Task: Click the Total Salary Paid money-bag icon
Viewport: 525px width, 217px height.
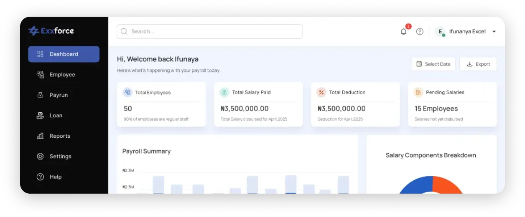Action: click(224, 92)
